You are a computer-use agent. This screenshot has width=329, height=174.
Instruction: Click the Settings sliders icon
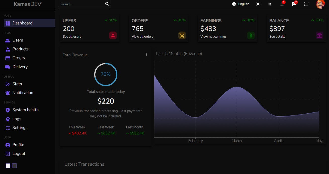pyautogui.click(x=8, y=128)
